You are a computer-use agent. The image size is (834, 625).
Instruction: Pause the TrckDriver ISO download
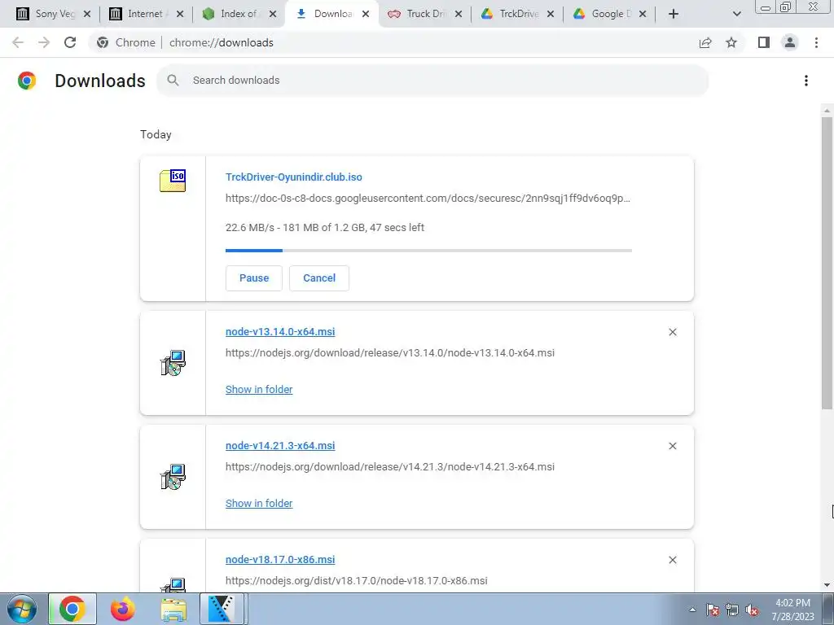pyautogui.click(x=254, y=278)
